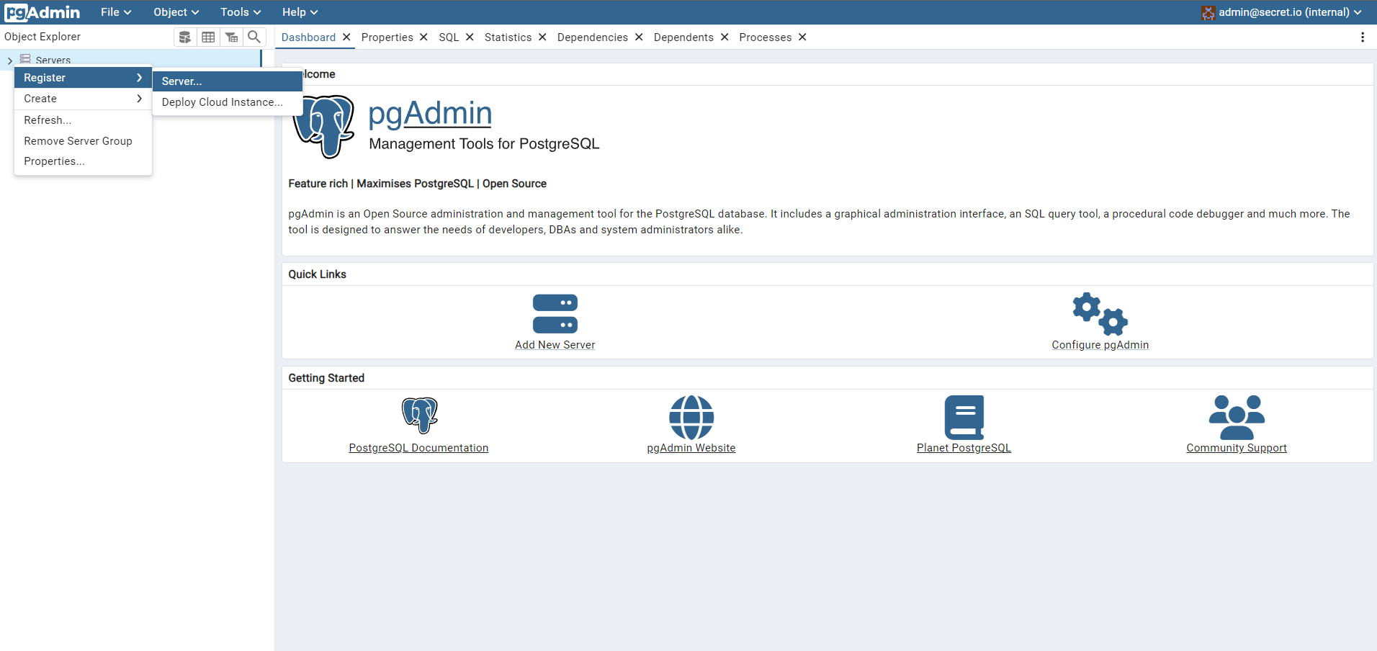This screenshot has height=651, width=1377.
Task: Expand the Create submenu entry
Action: [x=83, y=99]
